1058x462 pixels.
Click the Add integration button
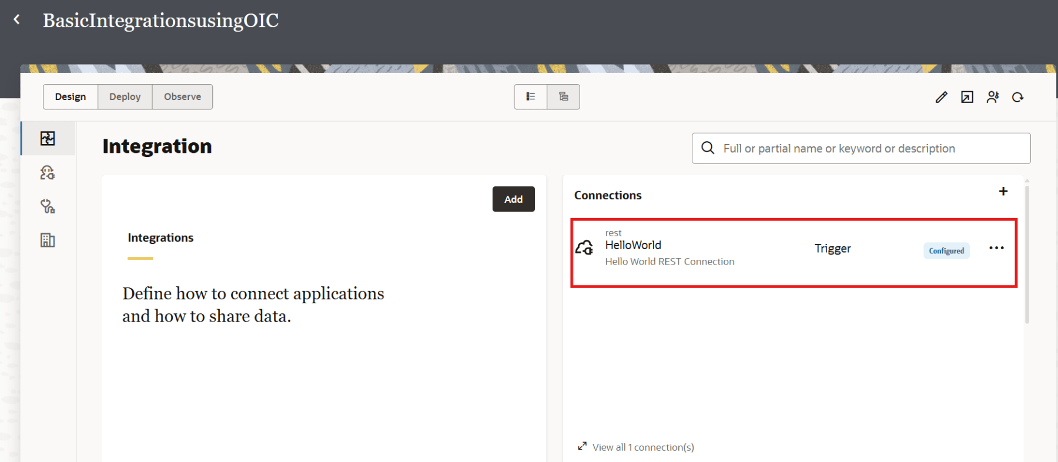(x=513, y=199)
